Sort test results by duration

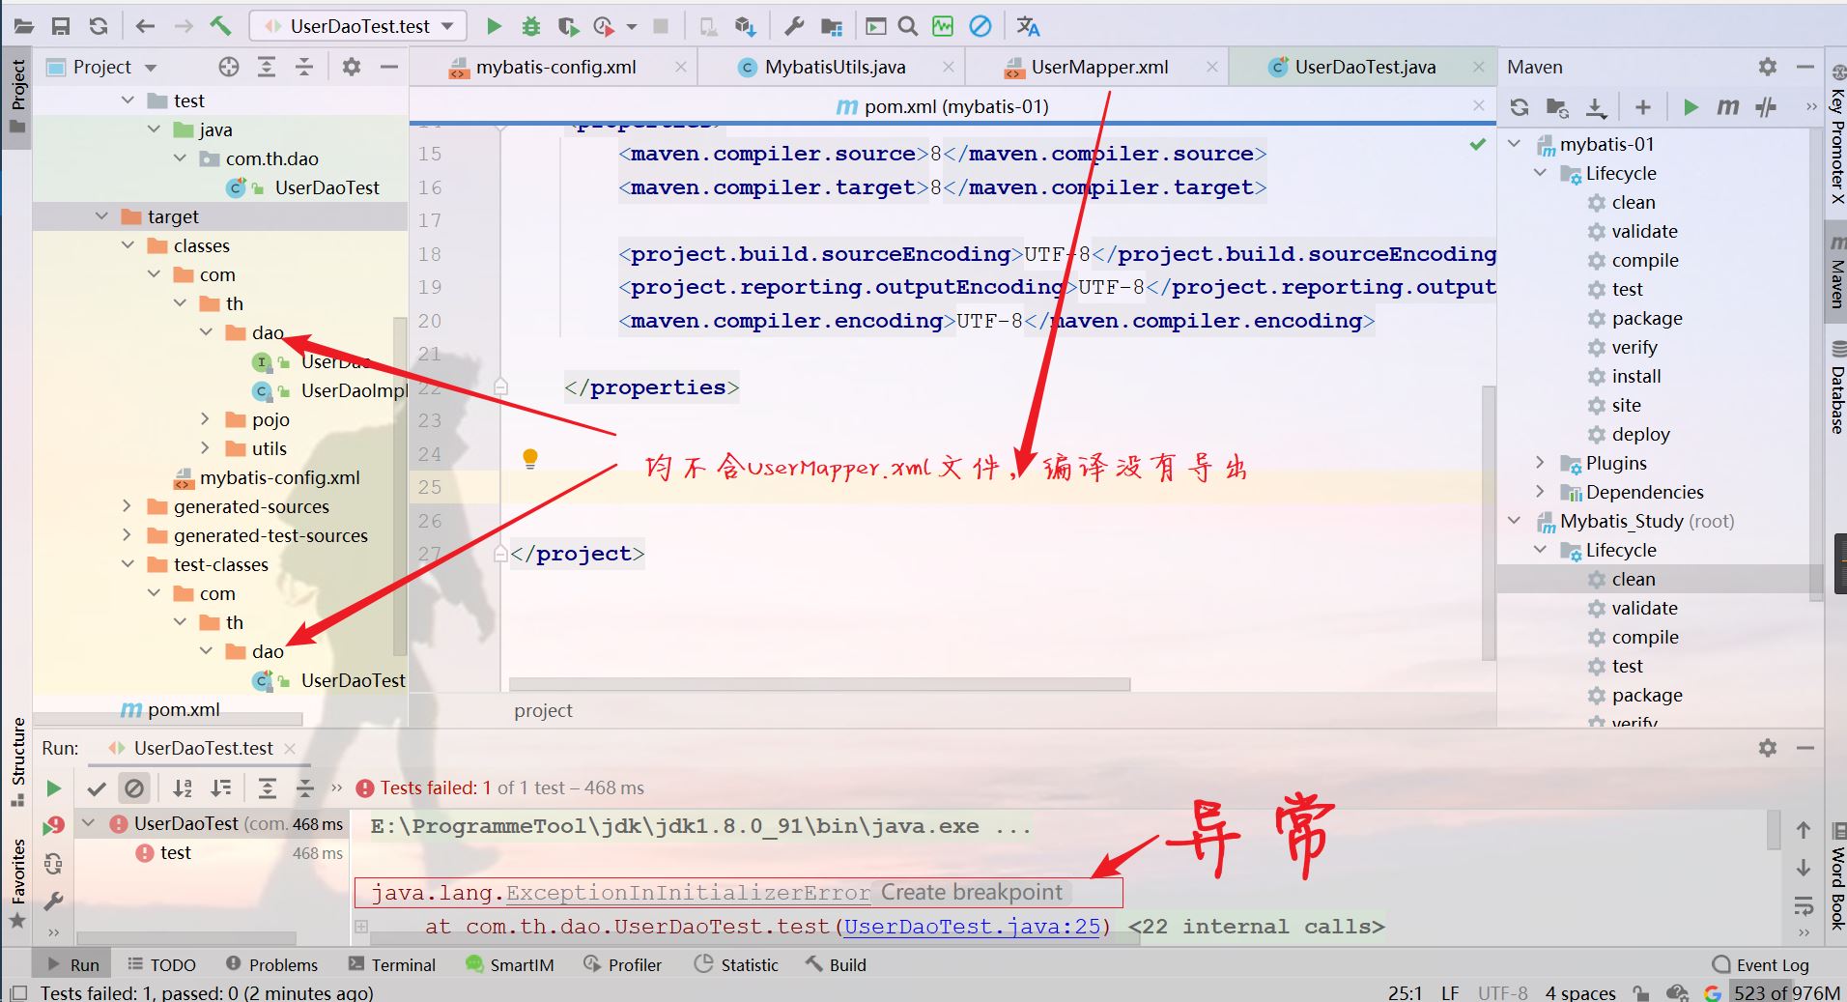(x=221, y=788)
